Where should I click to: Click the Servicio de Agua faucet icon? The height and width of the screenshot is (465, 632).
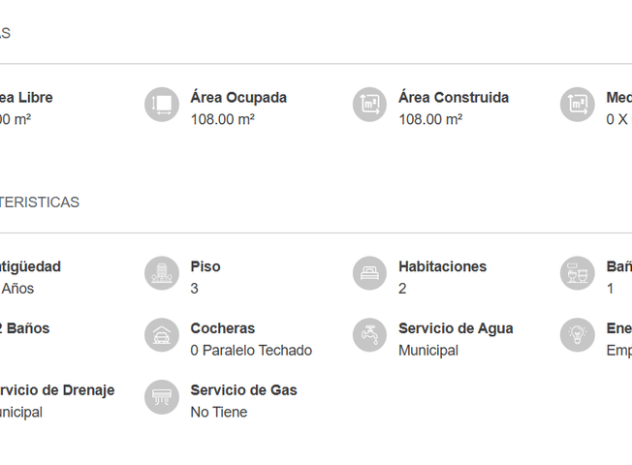pos(369,335)
